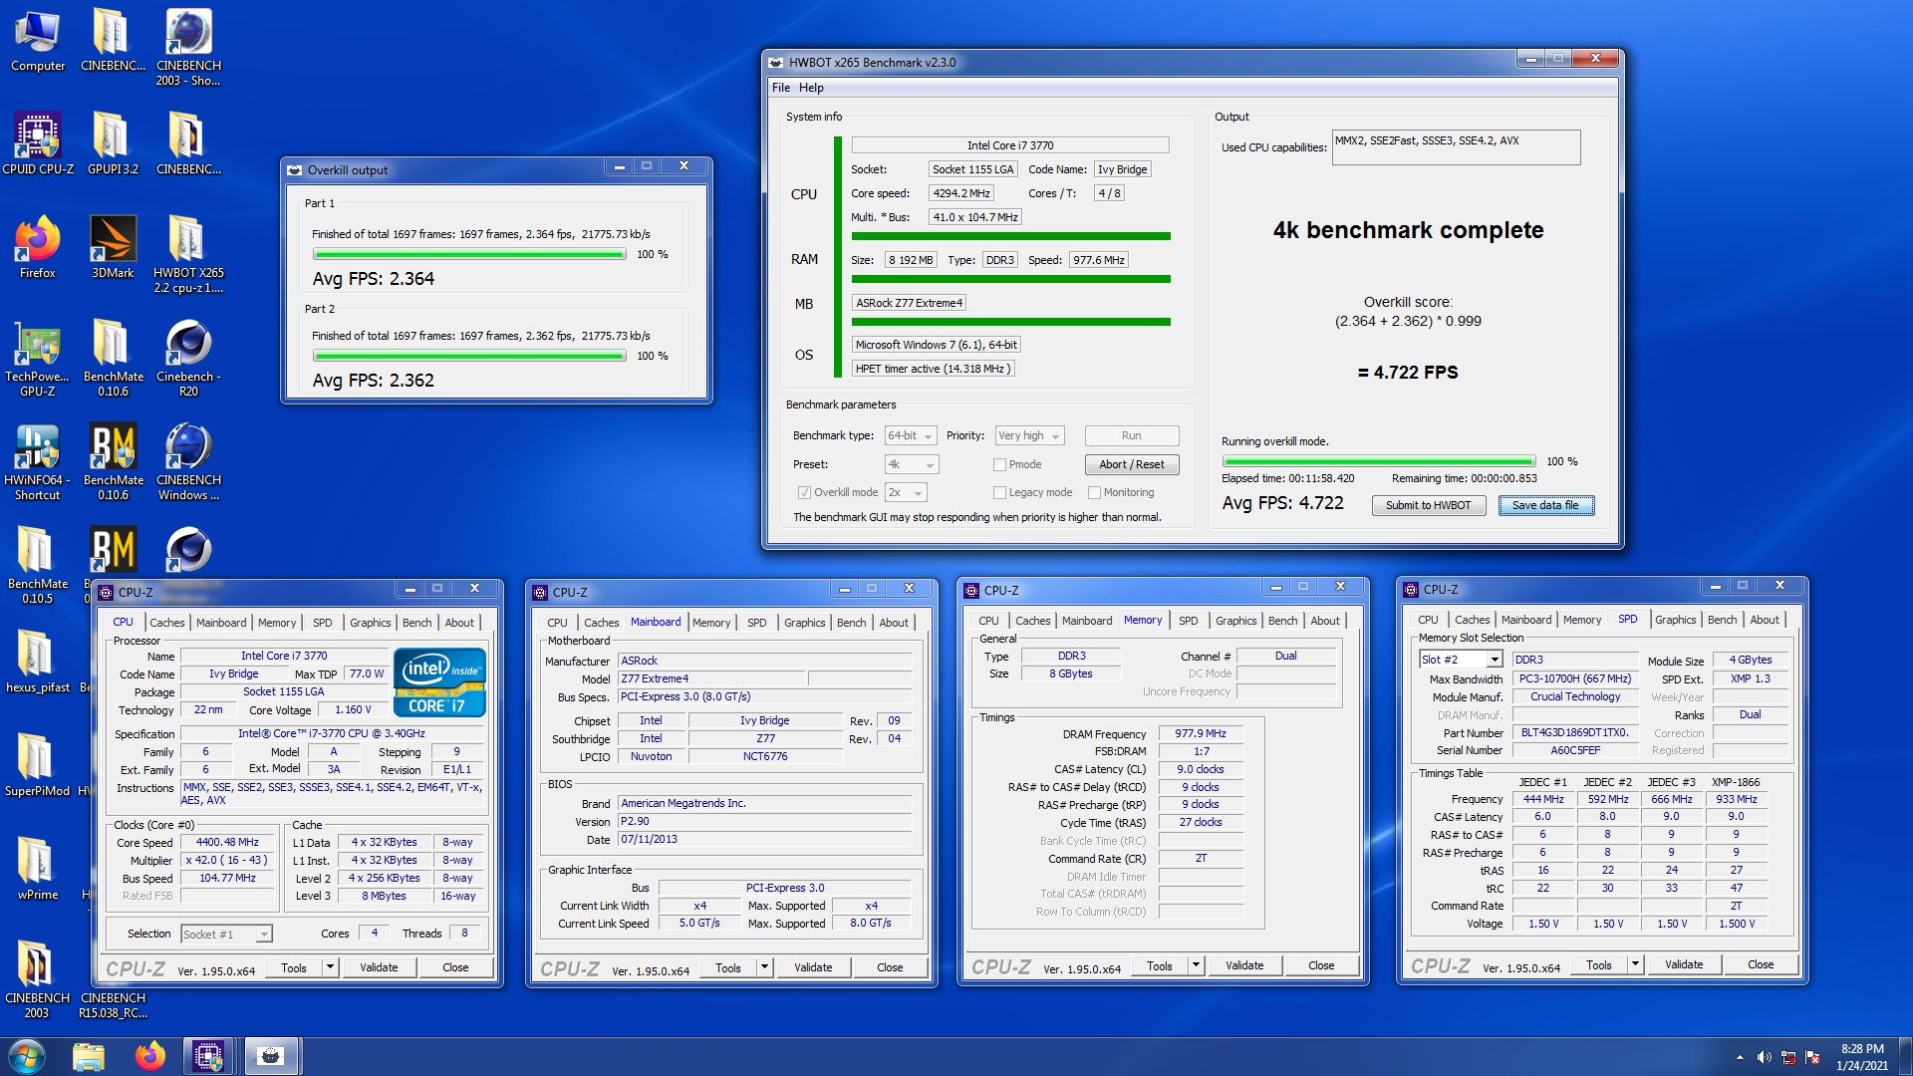1913x1076 pixels.
Task: Click Close in the SPD CPU-Z window
Action: click(1761, 964)
